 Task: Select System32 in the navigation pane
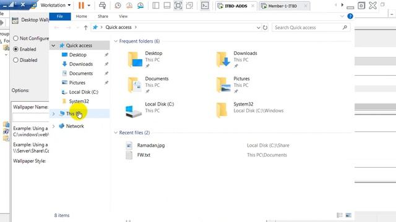coord(79,101)
